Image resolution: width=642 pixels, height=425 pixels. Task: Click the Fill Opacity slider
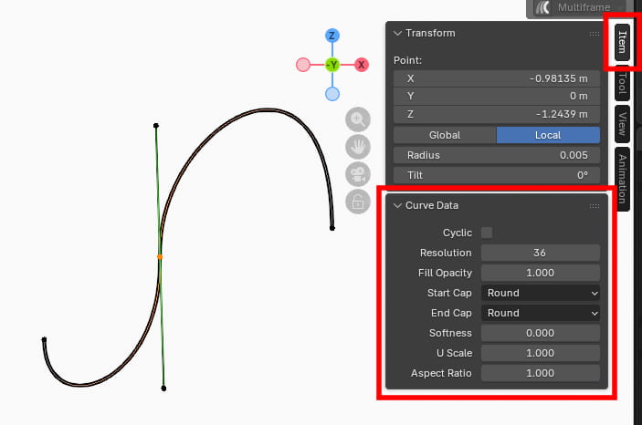point(541,273)
